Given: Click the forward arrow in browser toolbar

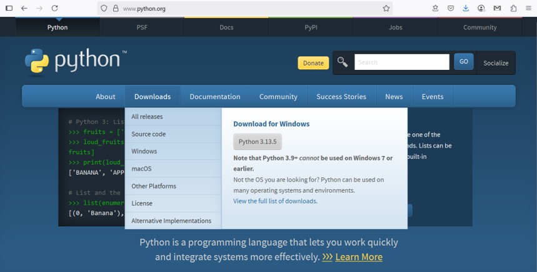Looking at the screenshot, I should [x=39, y=8].
